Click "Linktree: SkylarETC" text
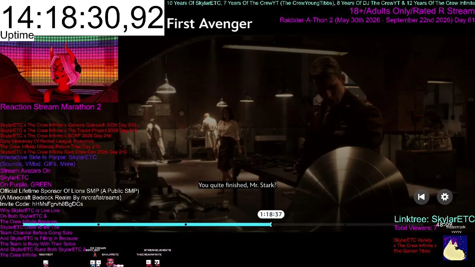The image size is (475, 267). tap(434, 219)
